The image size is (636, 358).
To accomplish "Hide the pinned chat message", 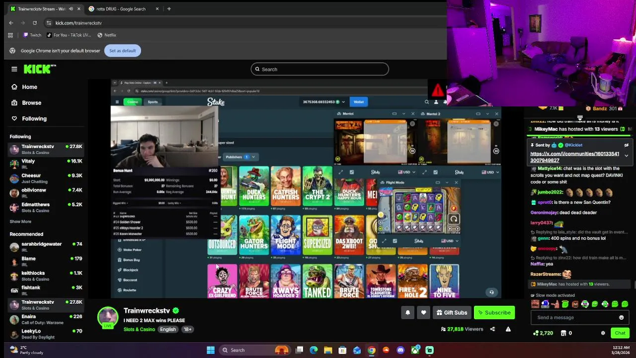I will 627,145.
